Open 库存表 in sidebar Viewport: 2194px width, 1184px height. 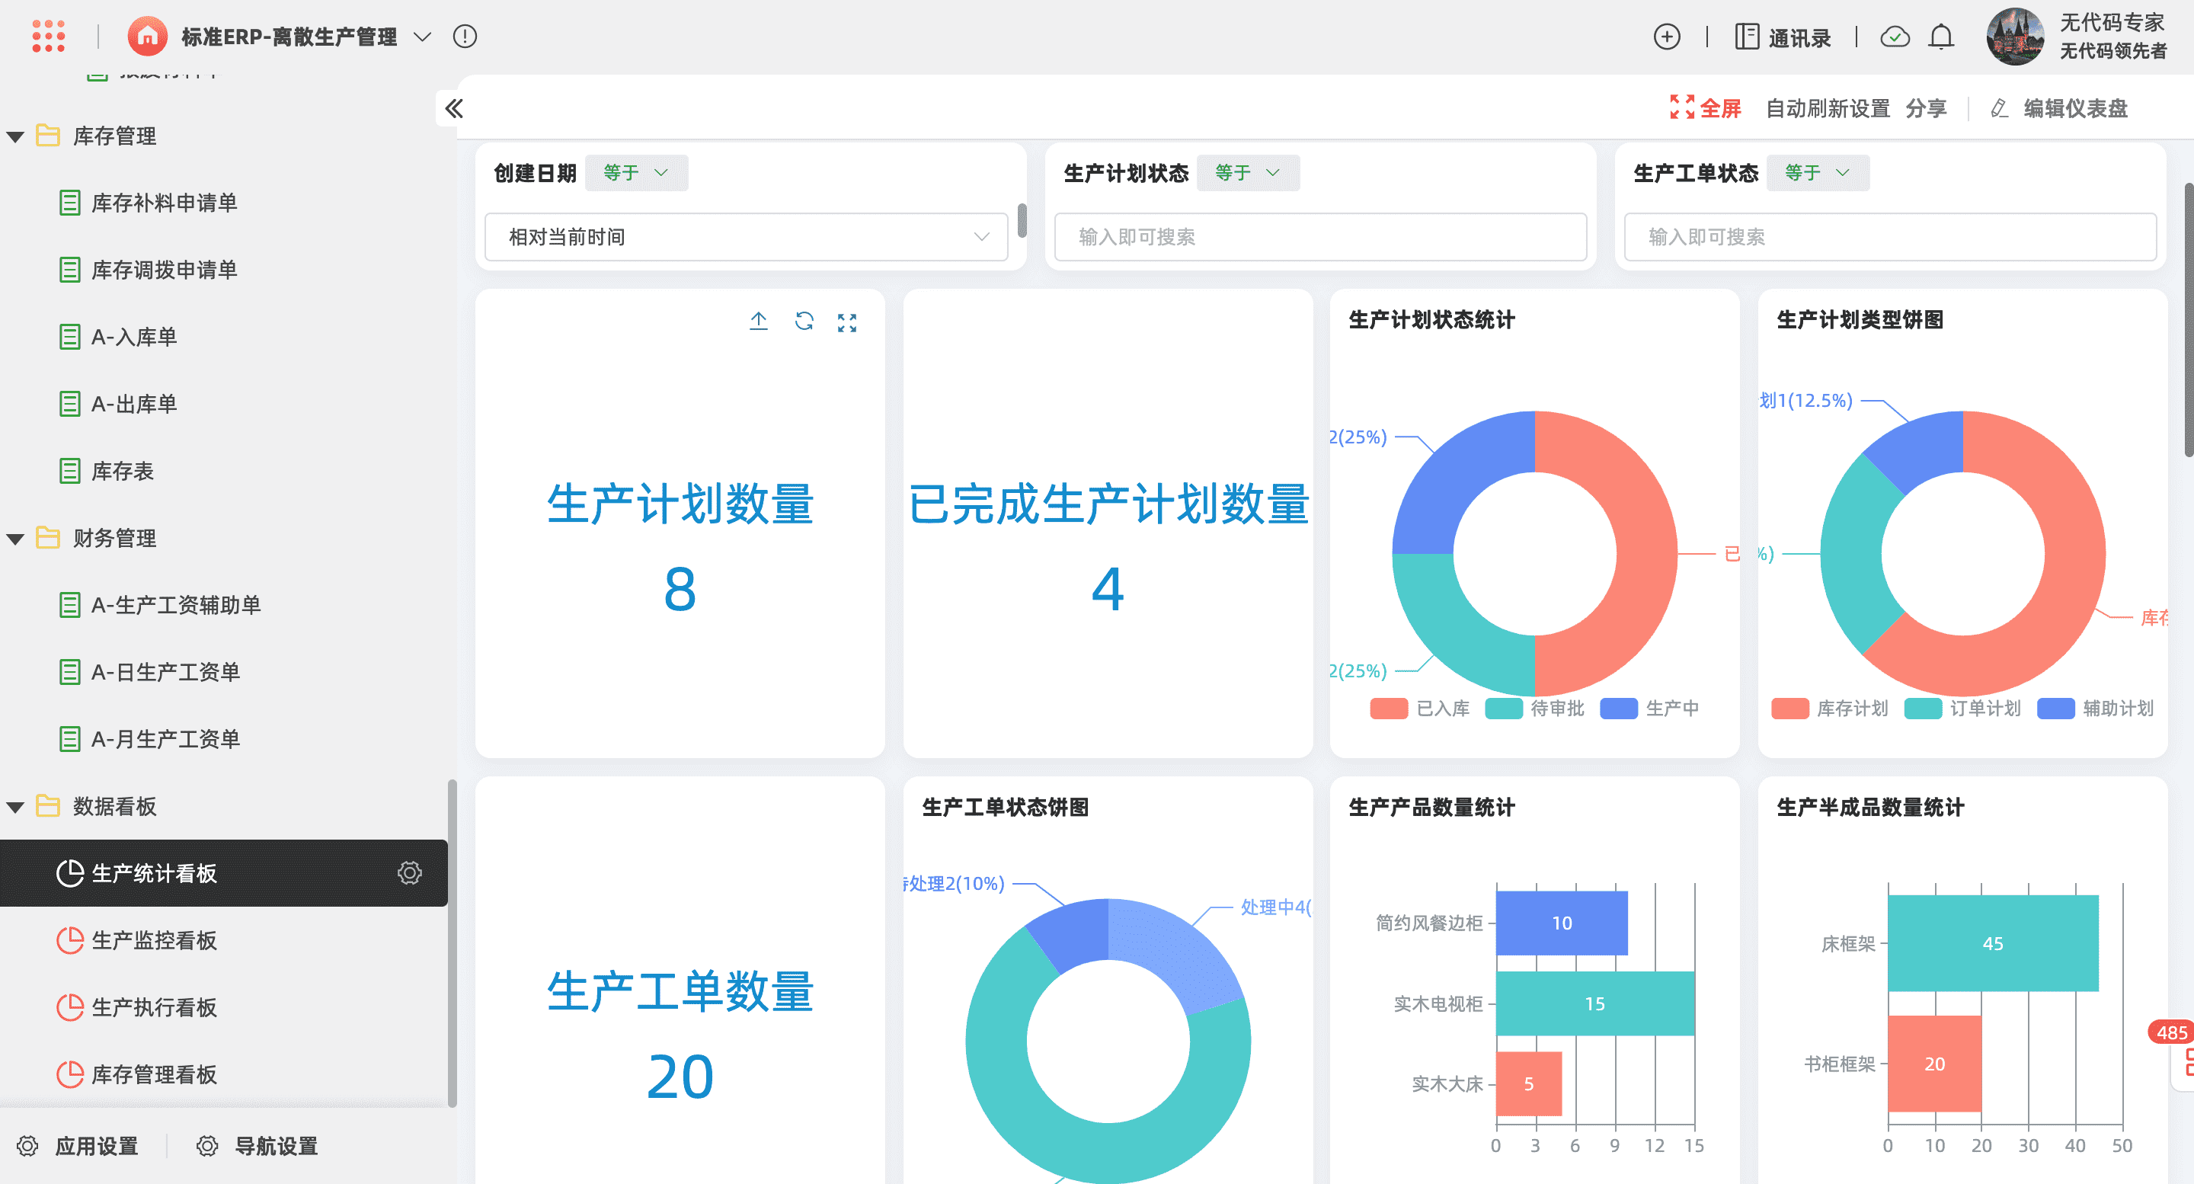[122, 471]
